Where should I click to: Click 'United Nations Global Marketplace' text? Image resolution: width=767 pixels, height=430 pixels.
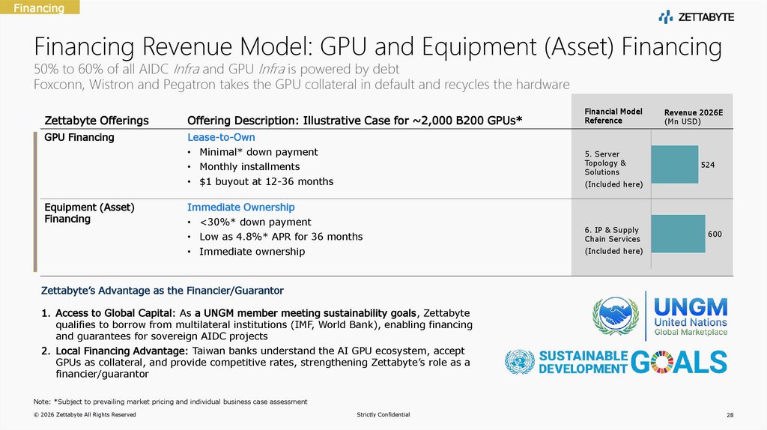tap(691, 327)
